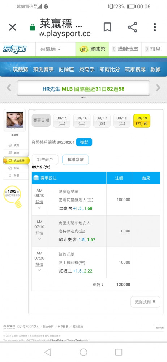Open the 玩運彩 site logo home

[14, 49]
